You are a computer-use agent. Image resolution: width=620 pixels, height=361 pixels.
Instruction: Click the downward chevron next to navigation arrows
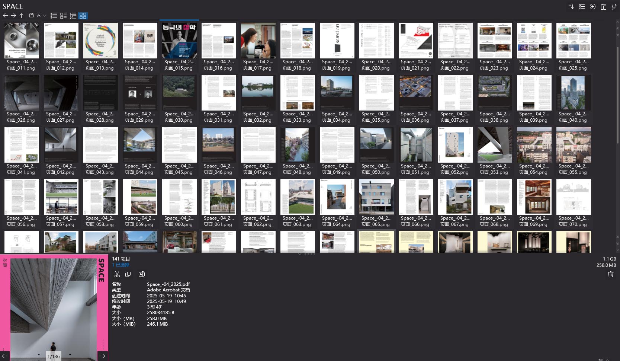click(x=45, y=16)
